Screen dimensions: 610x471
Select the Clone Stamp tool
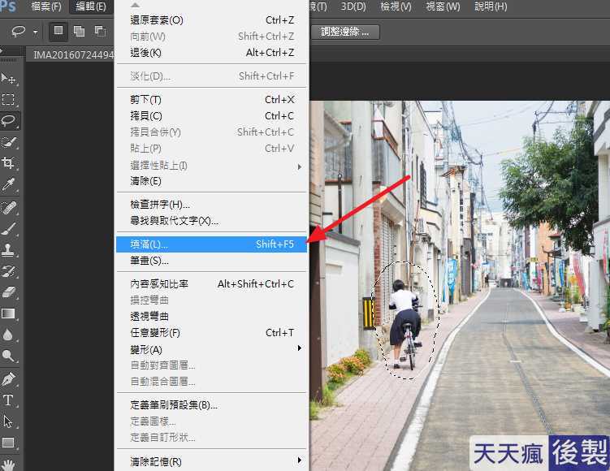point(9,250)
